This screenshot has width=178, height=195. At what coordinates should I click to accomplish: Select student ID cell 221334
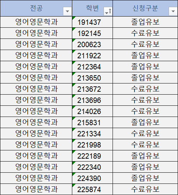click(92, 133)
